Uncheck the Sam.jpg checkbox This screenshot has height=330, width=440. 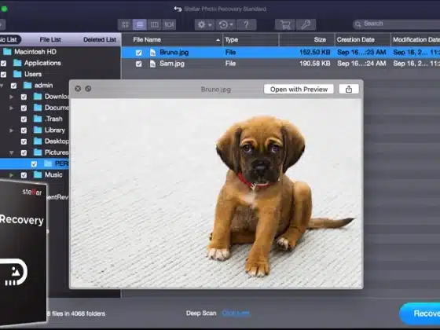click(x=138, y=64)
